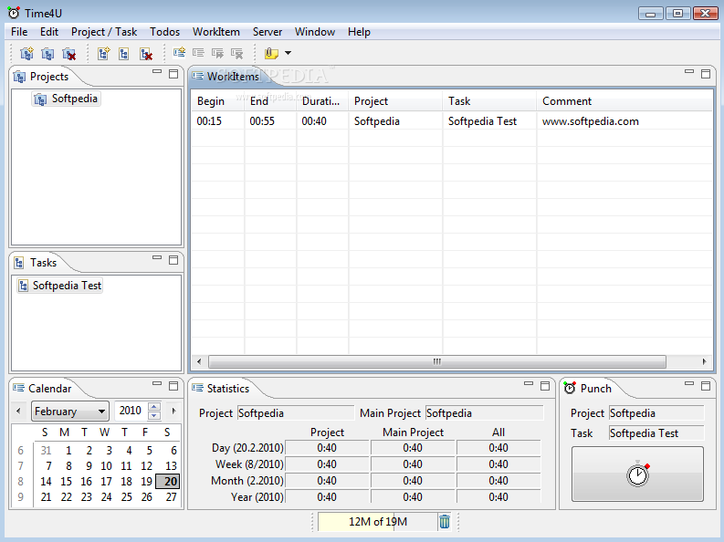
Task: Maximize the Punch panel
Action: click(x=706, y=386)
